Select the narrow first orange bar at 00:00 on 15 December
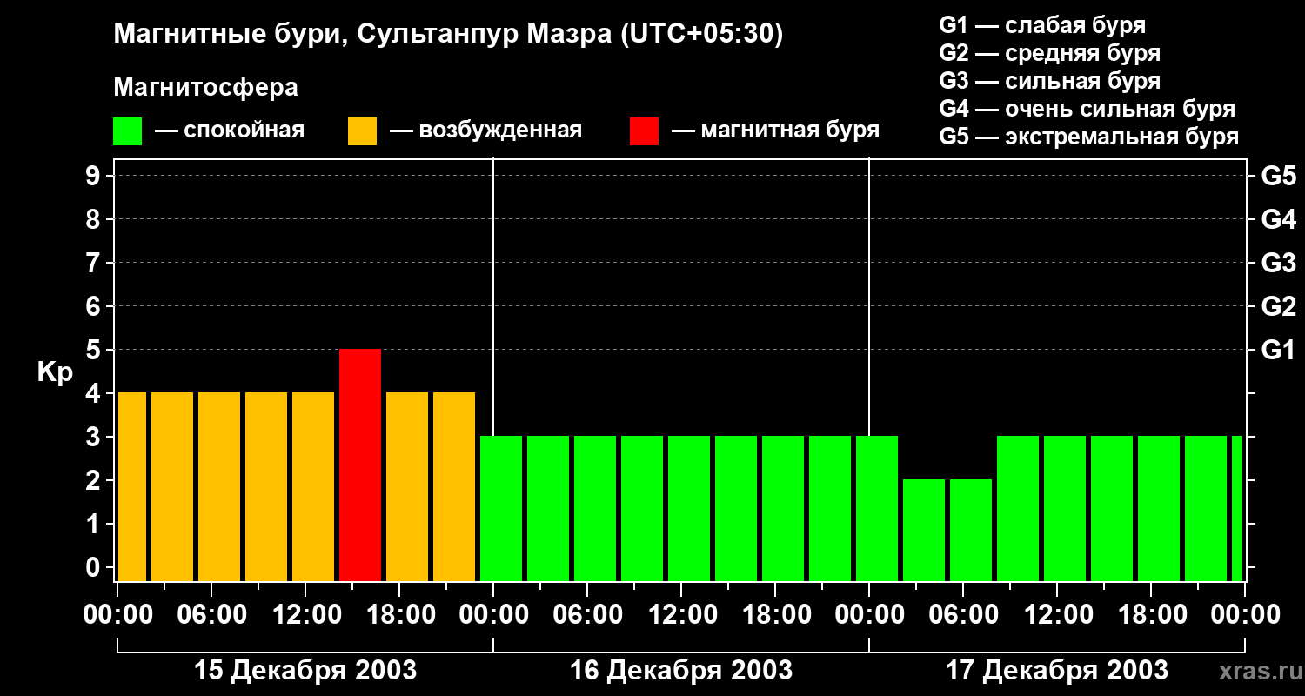This screenshot has height=696, width=1305. (x=132, y=486)
